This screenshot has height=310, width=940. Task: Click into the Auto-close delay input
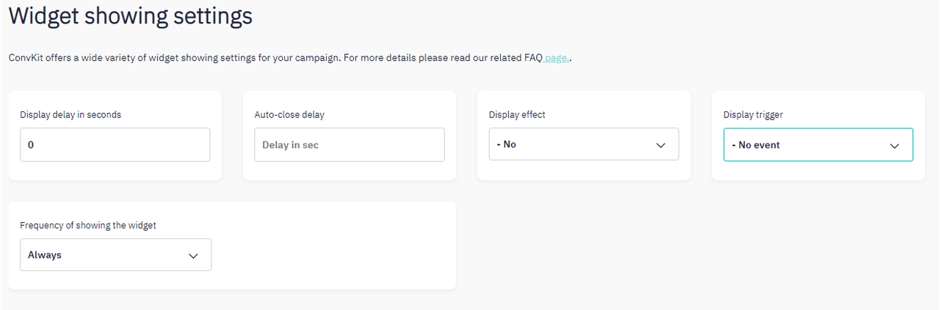click(x=350, y=145)
